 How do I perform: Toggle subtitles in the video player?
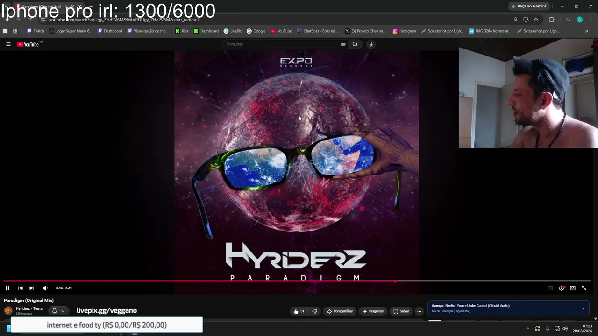click(x=550, y=288)
